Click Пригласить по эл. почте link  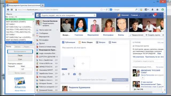[154, 57]
